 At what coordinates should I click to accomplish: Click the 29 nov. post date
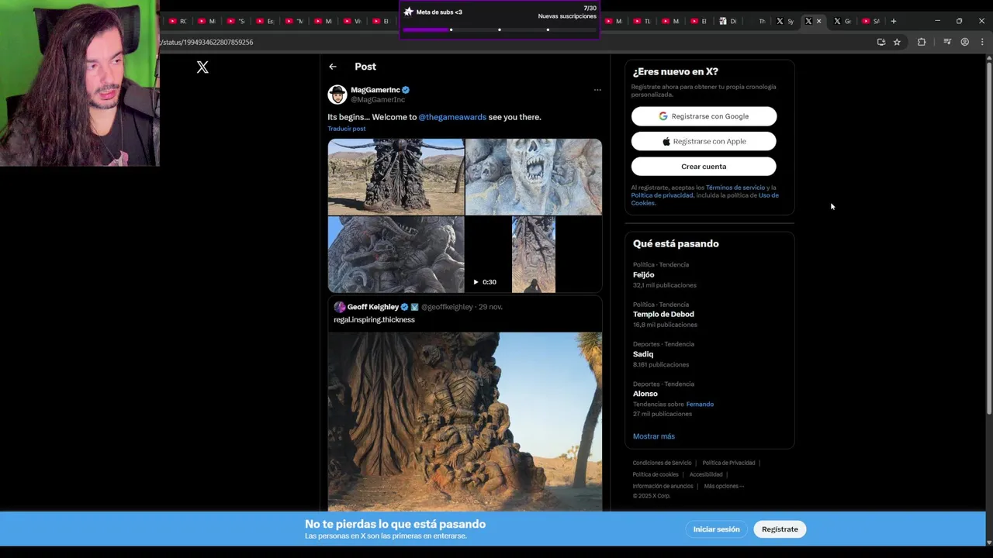pos(490,307)
